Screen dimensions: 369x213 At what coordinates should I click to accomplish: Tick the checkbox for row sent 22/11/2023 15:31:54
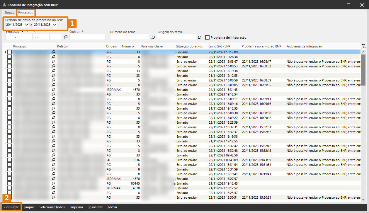point(9,164)
